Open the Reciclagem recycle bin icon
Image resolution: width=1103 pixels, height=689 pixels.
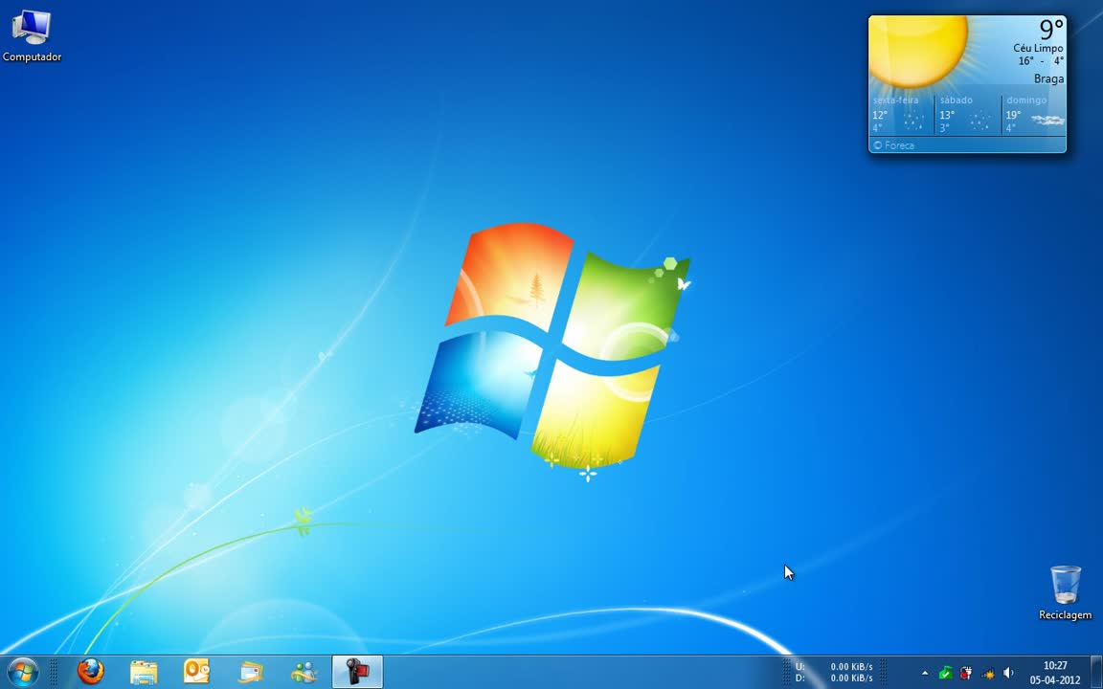point(1065,593)
